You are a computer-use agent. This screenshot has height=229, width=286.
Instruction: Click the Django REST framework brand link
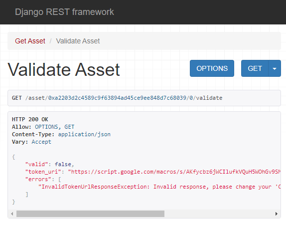64,12
